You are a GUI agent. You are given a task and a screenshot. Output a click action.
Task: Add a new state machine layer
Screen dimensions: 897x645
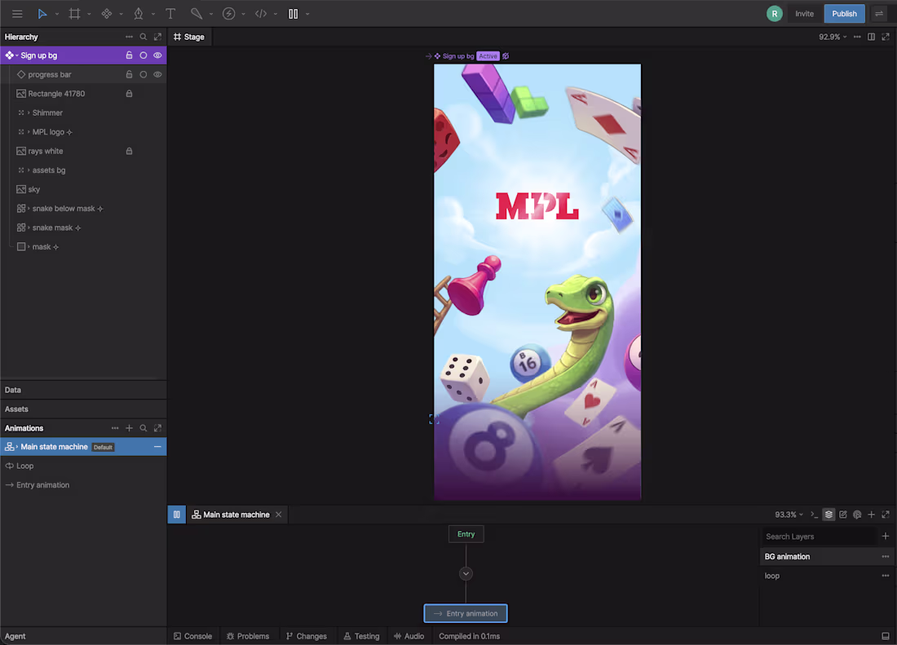click(886, 537)
